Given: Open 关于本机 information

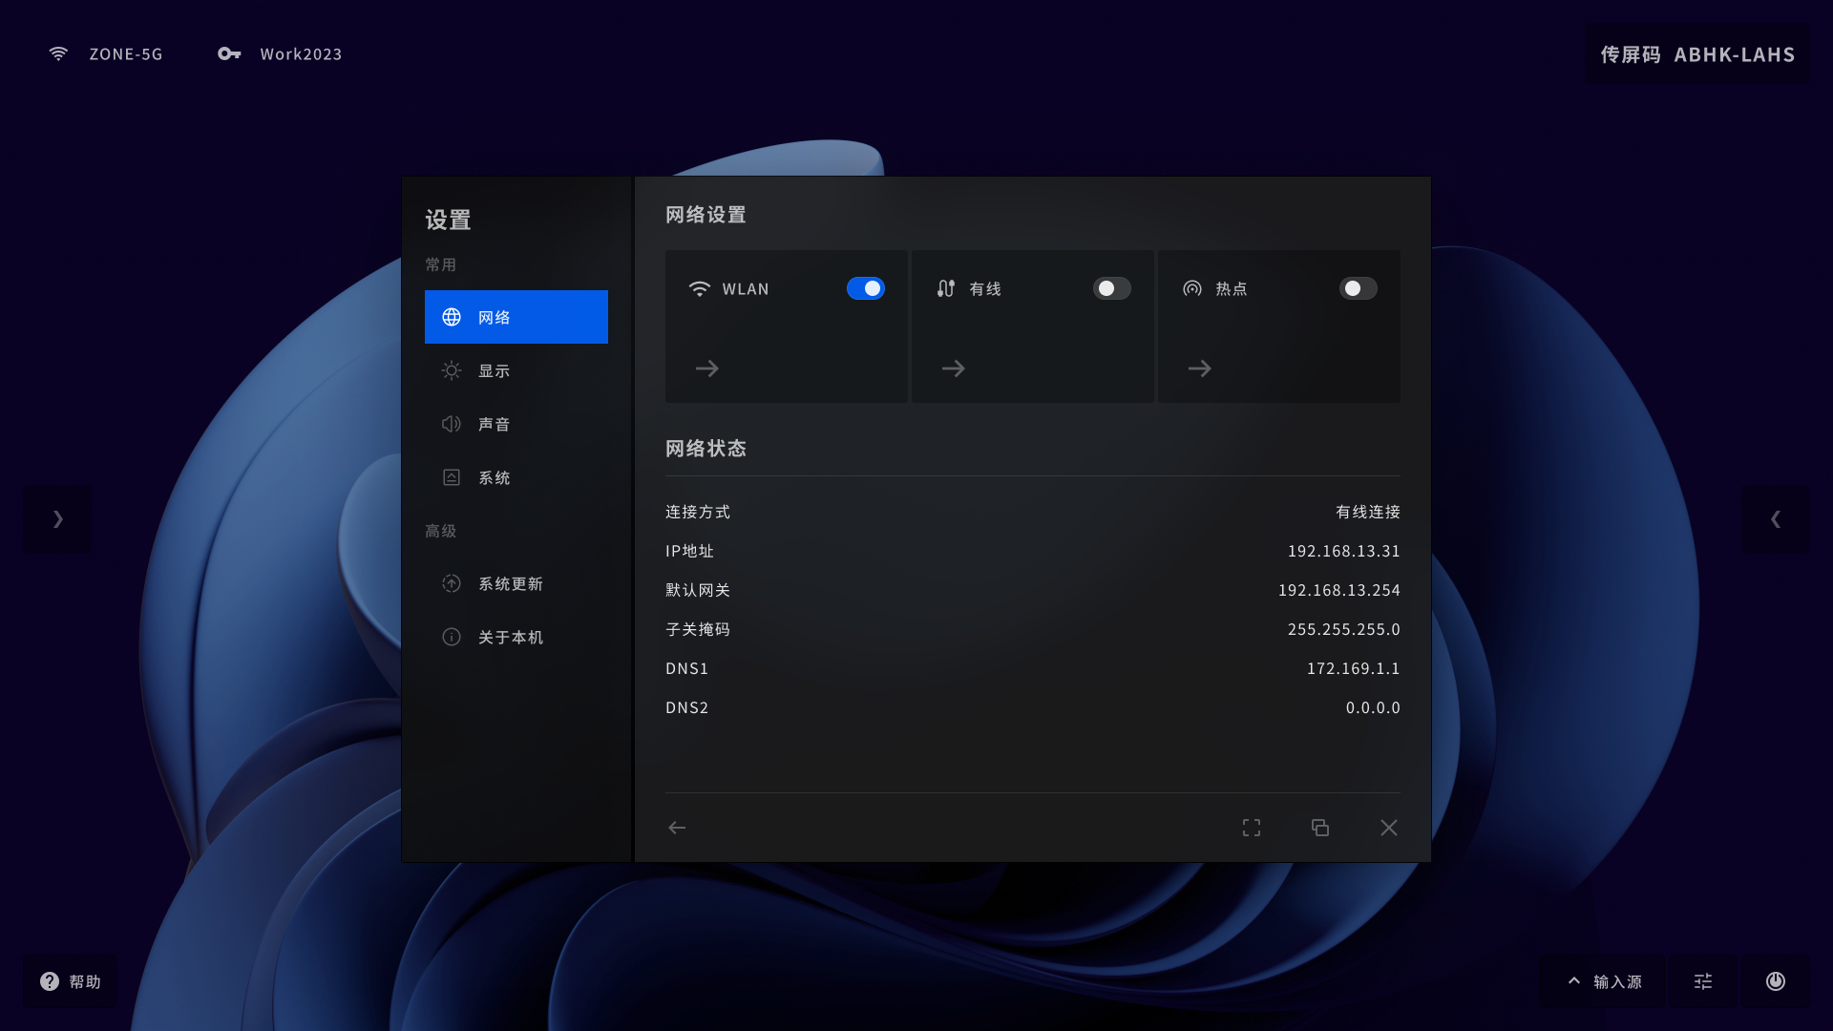Looking at the screenshot, I should click(x=516, y=637).
